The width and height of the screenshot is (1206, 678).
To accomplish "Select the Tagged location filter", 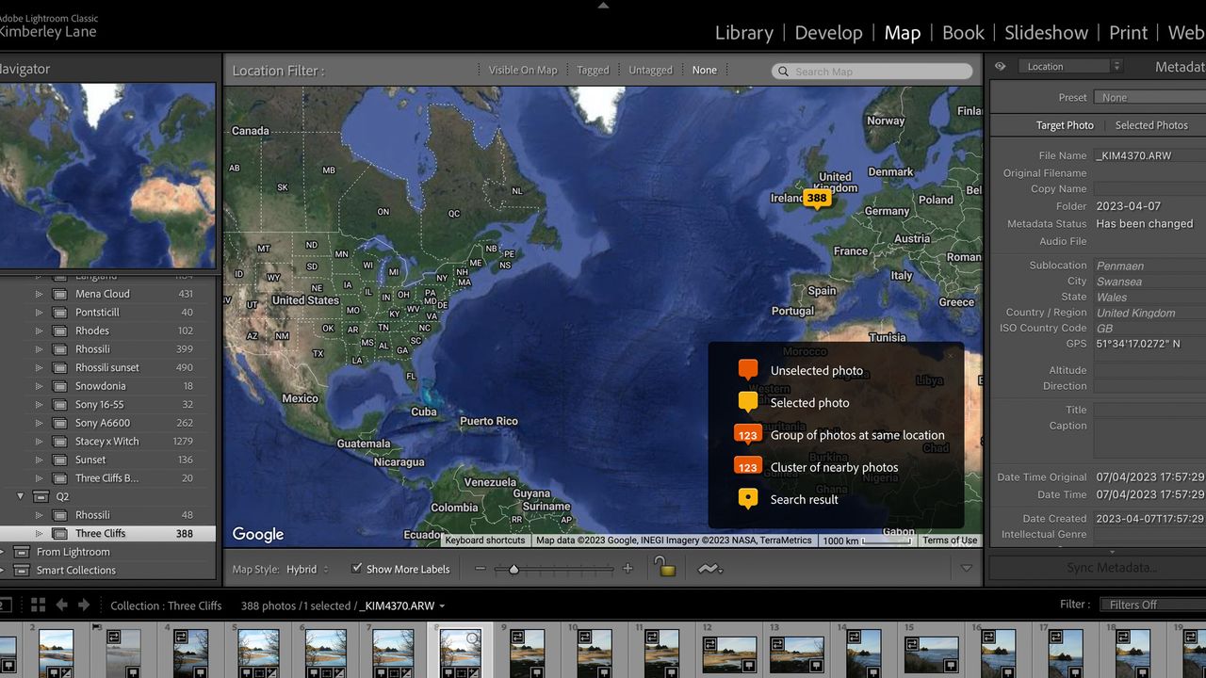I will [593, 70].
